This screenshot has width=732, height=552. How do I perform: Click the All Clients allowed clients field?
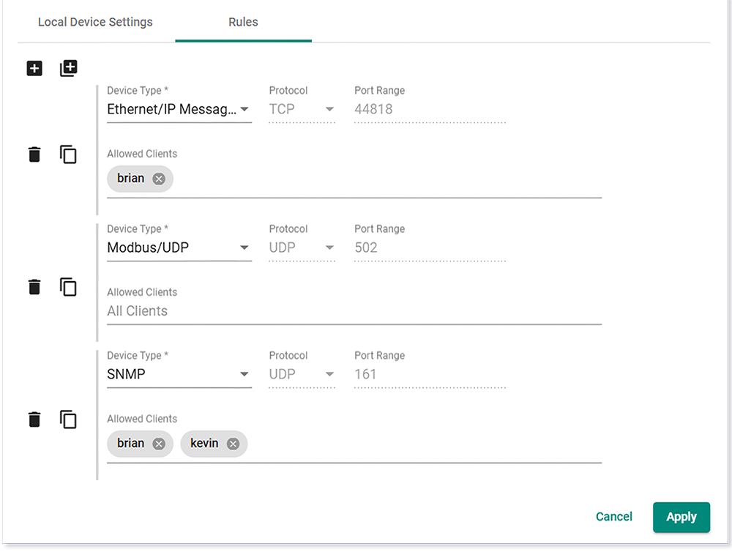[354, 311]
